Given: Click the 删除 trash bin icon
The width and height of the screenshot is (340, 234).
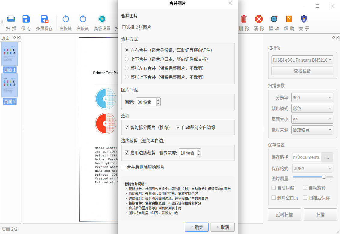Looking at the screenshot, I should coord(244,19).
